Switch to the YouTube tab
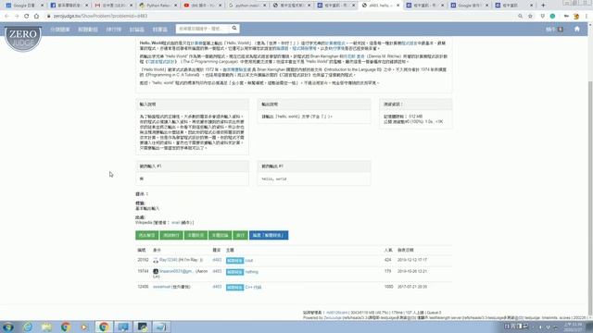 [x=202, y=6]
